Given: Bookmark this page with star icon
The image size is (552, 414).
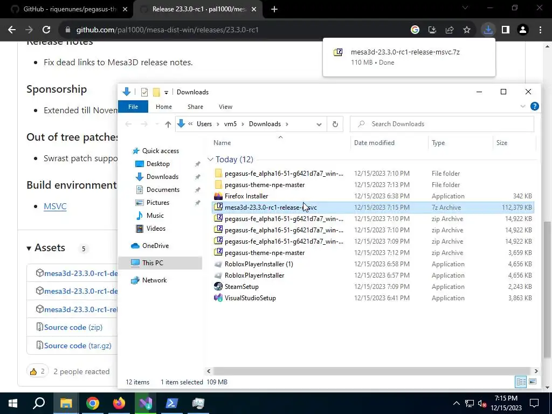Looking at the screenshot, I should (x=467, y=30).
